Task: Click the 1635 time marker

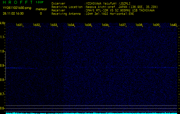Action: click(x=88, y=25)
